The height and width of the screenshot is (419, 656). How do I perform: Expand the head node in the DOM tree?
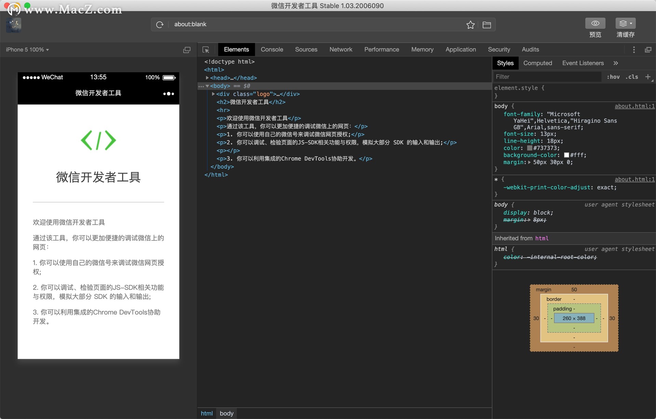point(207,78)
